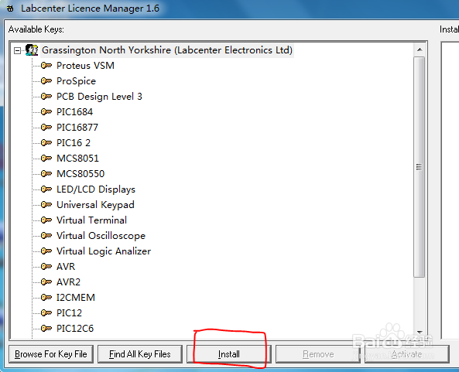Click the key icon beside PIC16877

click(x=46, y=128)
